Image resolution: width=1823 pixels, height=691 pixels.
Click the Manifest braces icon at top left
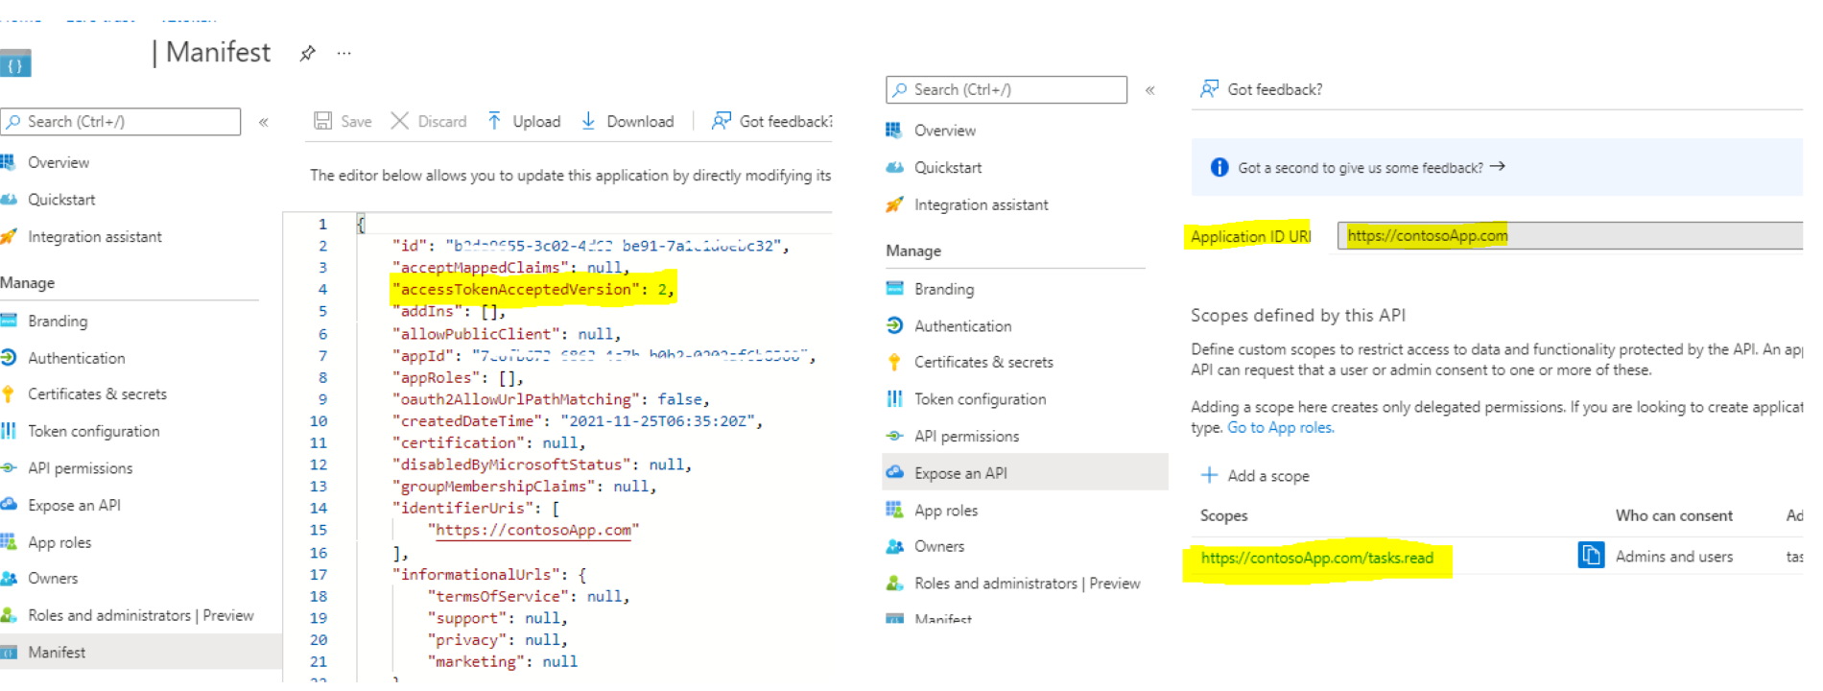point(15,64)
